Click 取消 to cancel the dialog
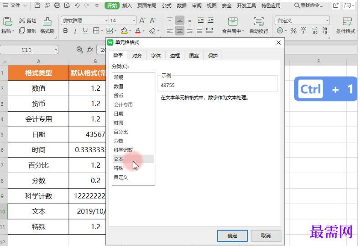The width and height of the screenshot is (361, 246). click(x=266, y=236)
